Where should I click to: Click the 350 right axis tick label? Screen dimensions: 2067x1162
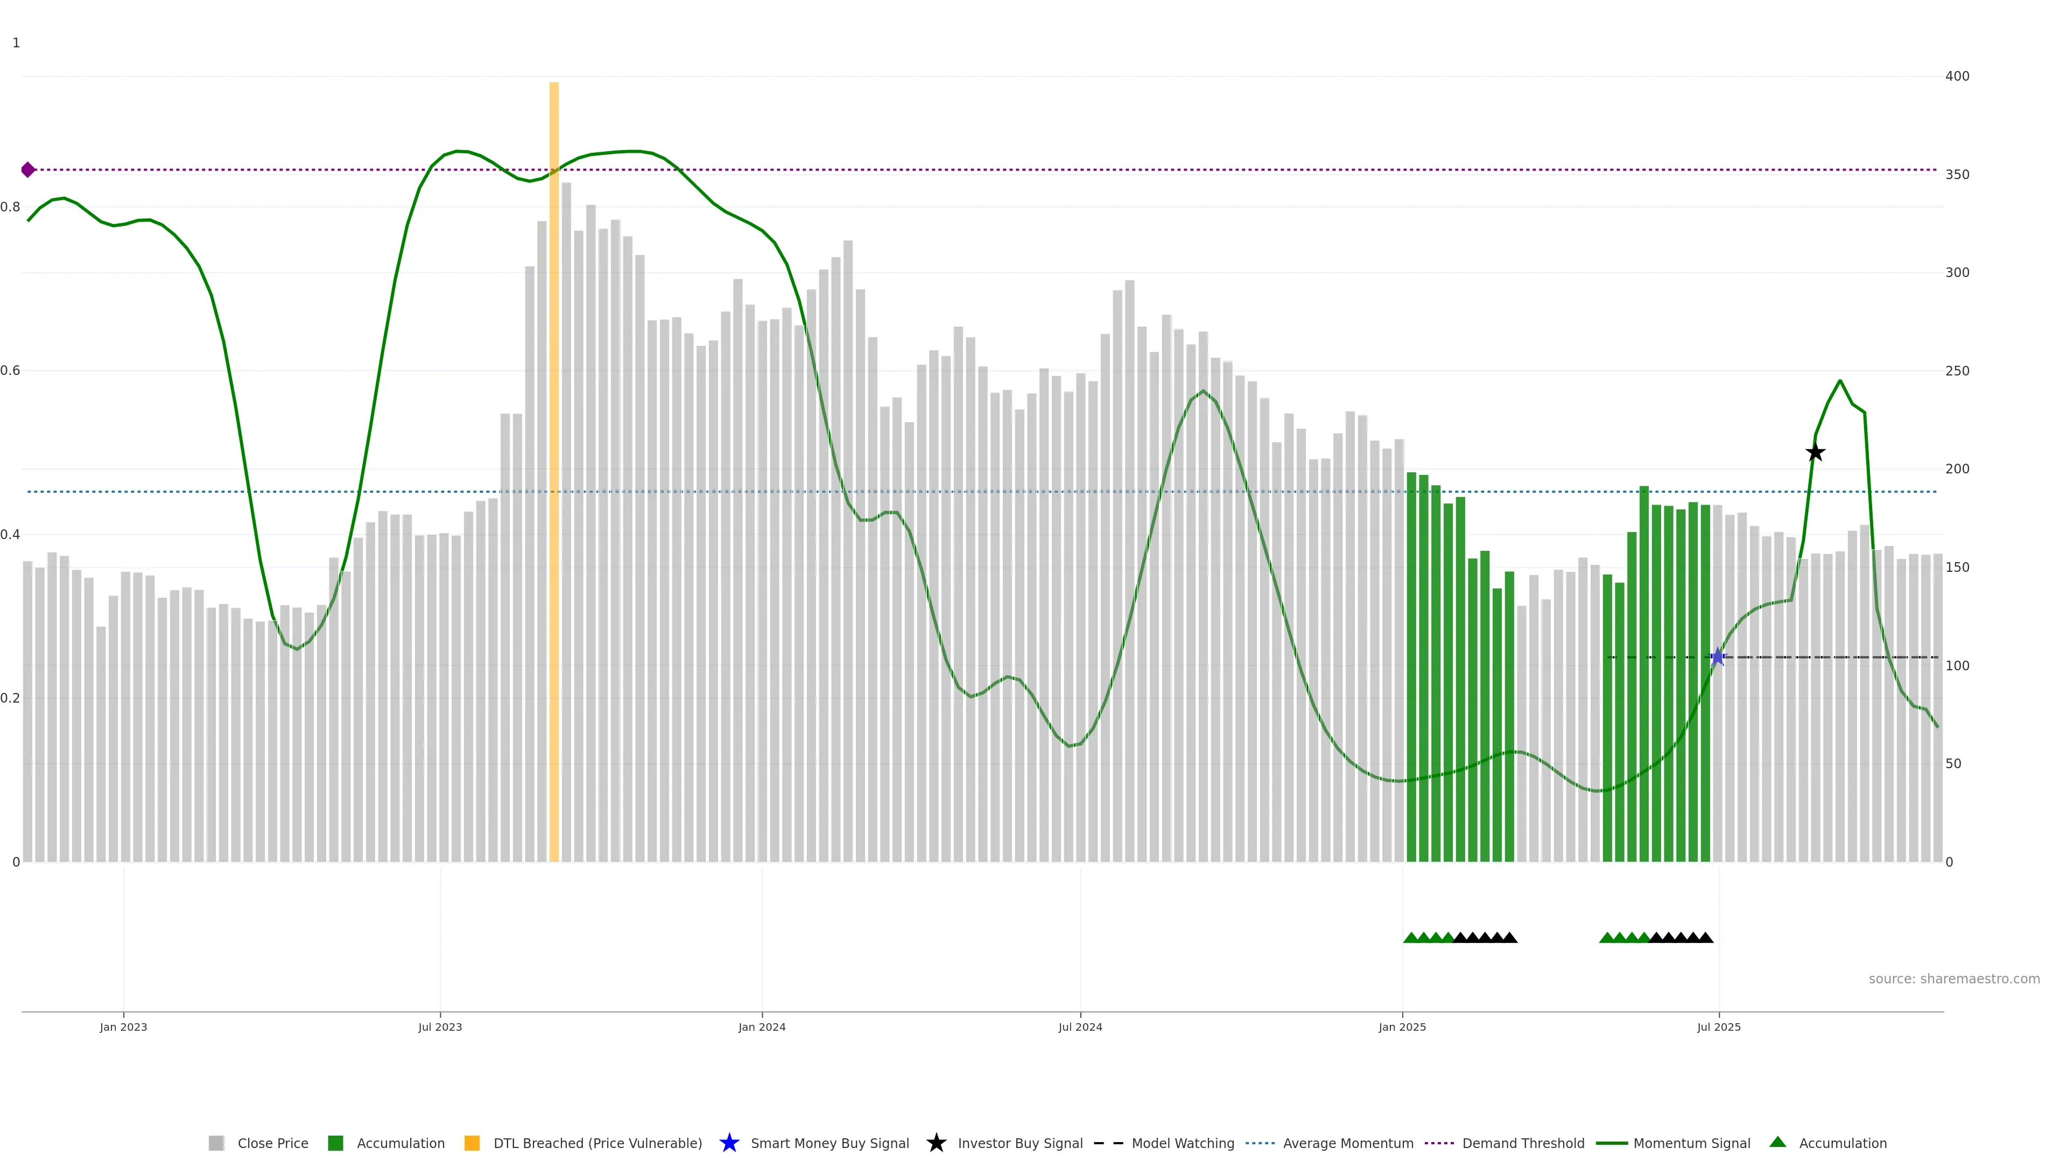(1957, 175)
